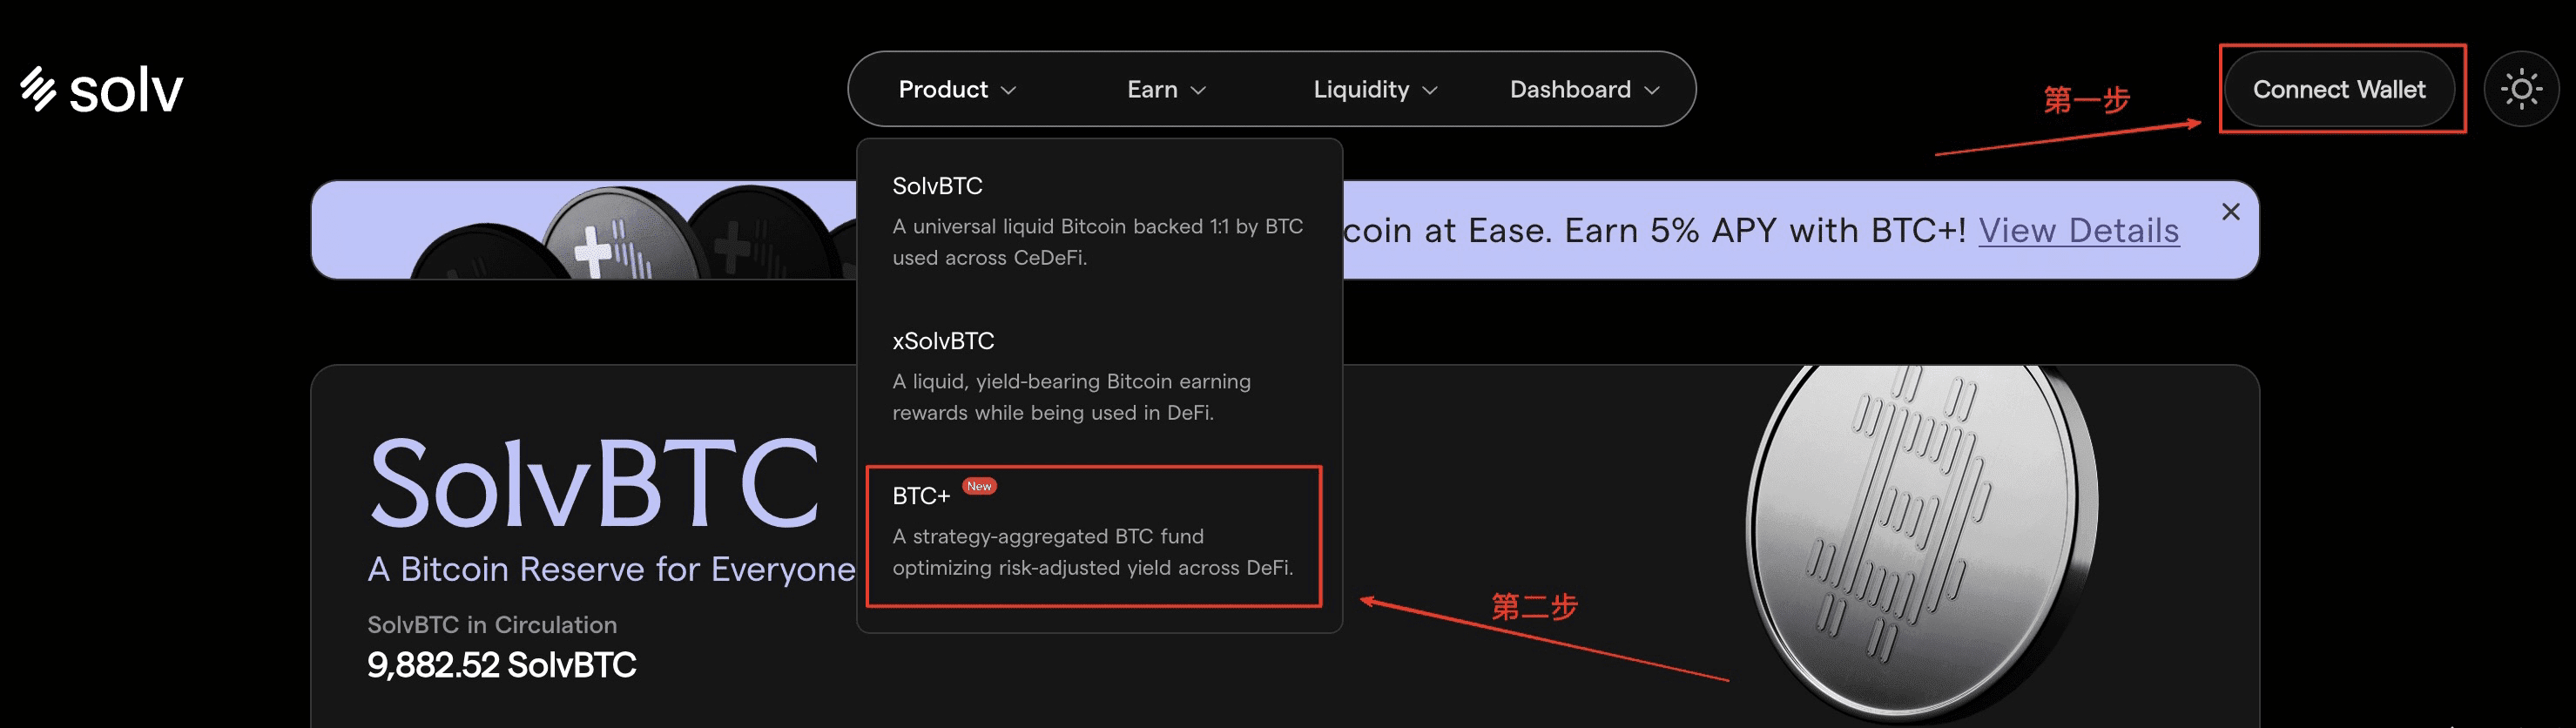2576x728 pixels.
Task: Select xSolvBTC from Product menu
Action: pos(1098,375)
